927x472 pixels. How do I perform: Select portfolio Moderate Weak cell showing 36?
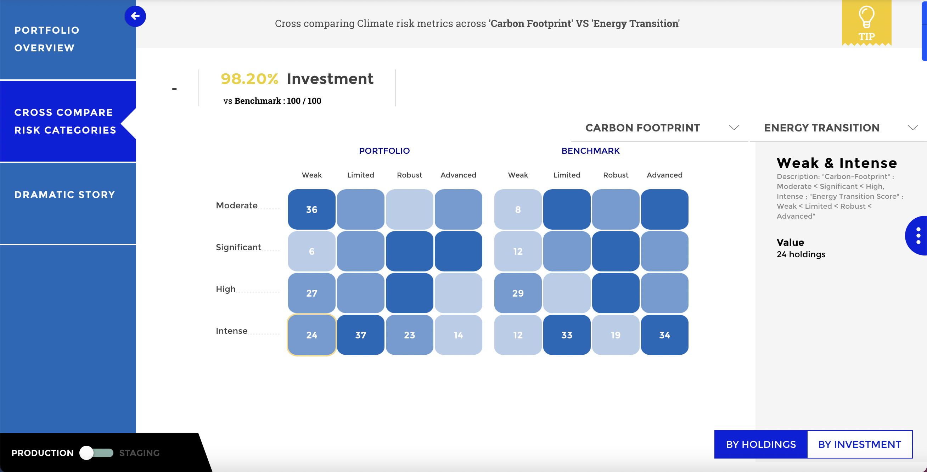311,209
